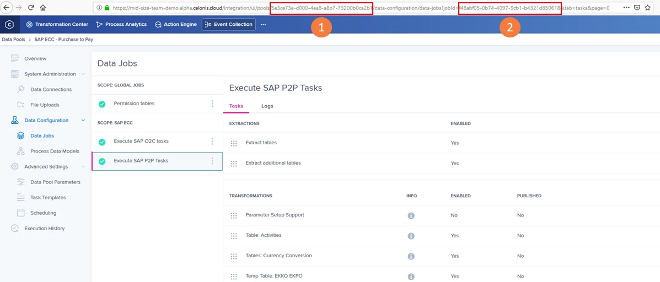660x282 pixels.
Task: Go to Data Pools breadcrumb
Action: [13, 39]
